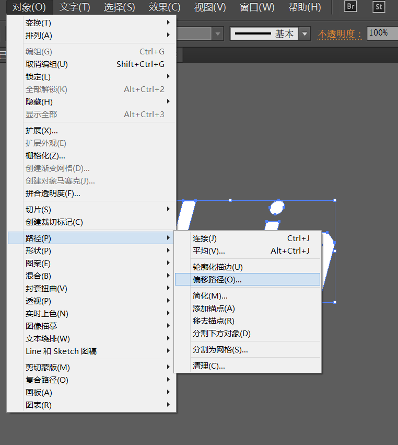Select the highlighted 路径(P) menu entry
398x445 pixels.
[91, 238]
